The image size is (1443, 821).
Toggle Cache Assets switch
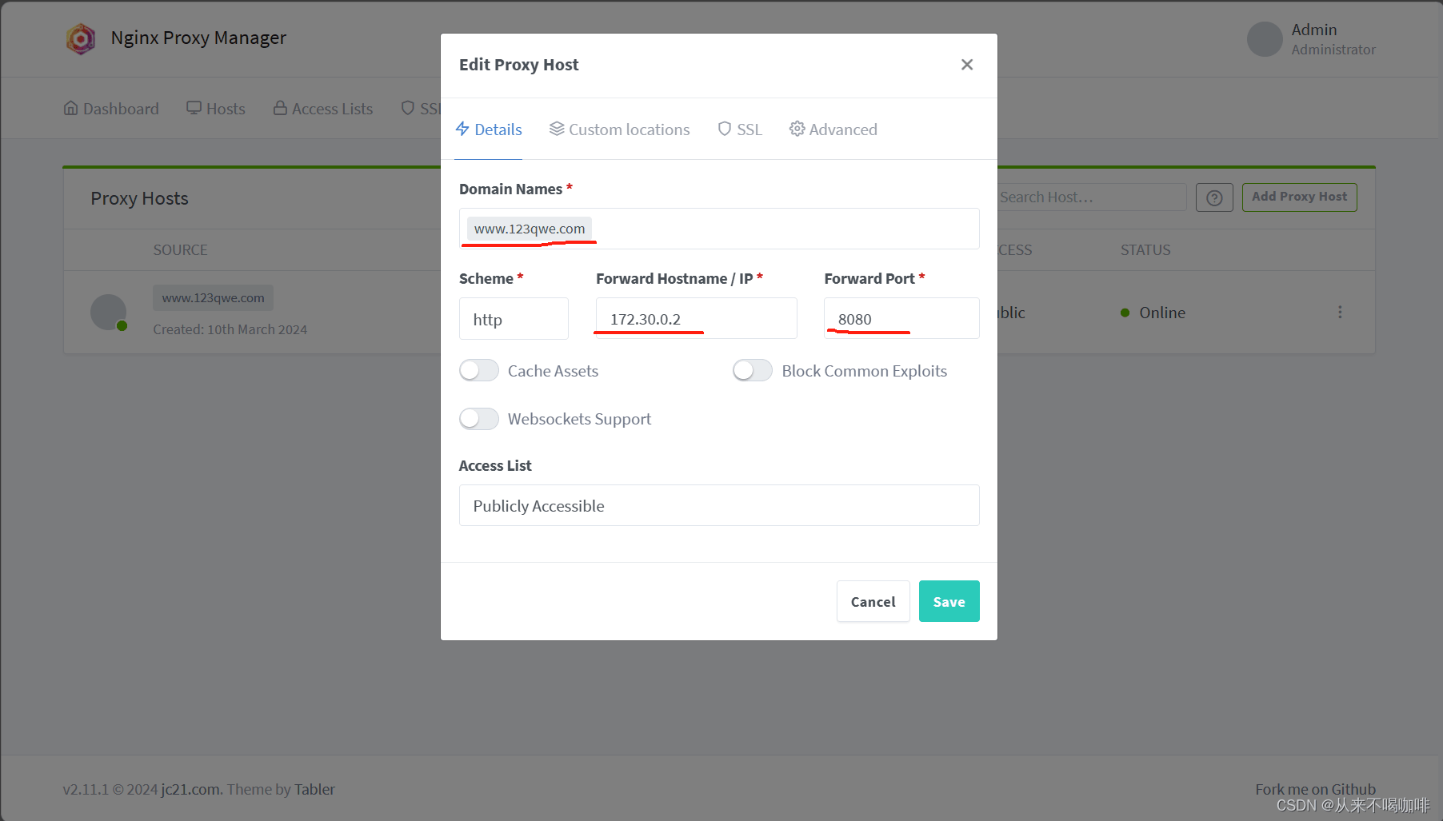pyautogui.click(x=479, y=370)
